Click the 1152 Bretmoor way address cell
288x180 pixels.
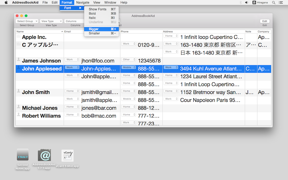[x=211, y=92]
